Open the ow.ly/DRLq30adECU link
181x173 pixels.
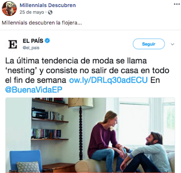tap(108, 80)
